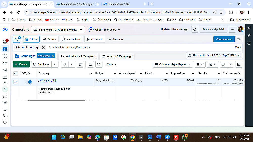The height and width of the screenshot is (142, 253).
Task: Open WhatsApp from the taskbar
Action: [185, 137]
